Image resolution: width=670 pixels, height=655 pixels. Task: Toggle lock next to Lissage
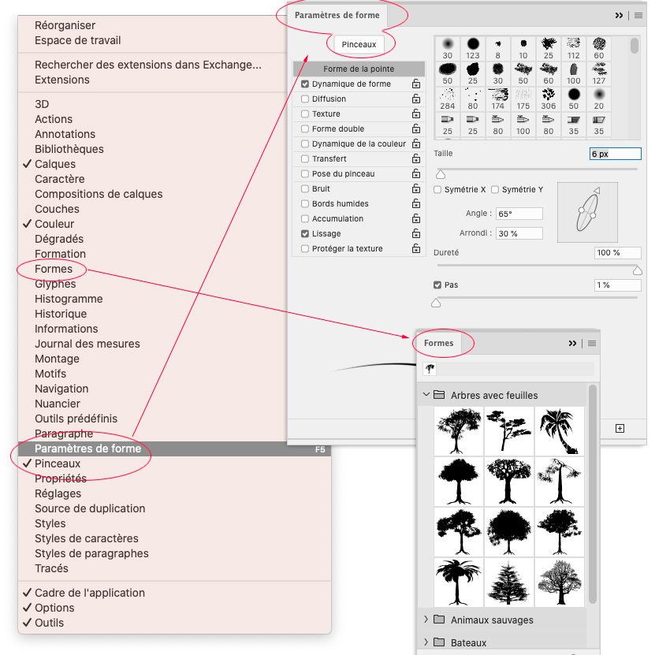[x=416, y=233]
